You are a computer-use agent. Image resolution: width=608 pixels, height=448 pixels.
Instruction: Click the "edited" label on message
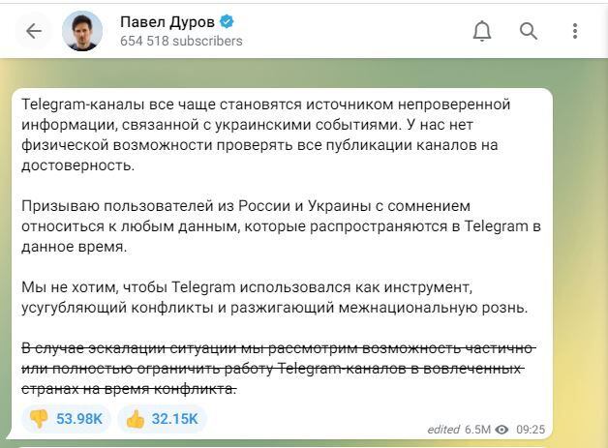pyautogui.click(x=442, y=429)
